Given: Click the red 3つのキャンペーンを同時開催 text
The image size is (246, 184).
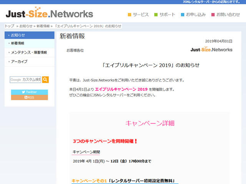Looking at the screenshot, I should click(105, 141).
